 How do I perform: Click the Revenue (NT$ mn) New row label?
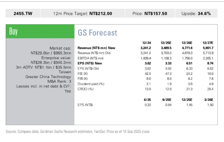tap(96, 48)
